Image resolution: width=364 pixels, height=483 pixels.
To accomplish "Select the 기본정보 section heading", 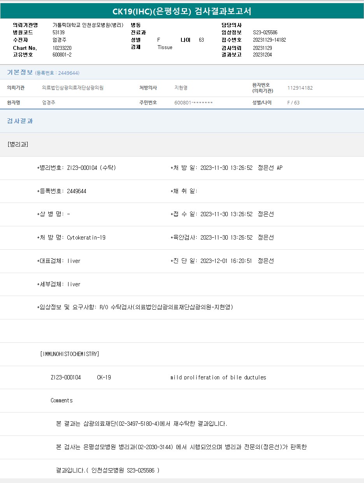I will point(20,72).
